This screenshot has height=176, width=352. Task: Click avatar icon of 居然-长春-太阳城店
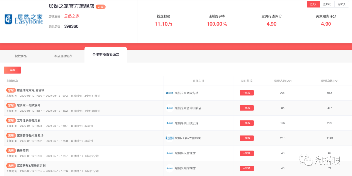point(169,138)
